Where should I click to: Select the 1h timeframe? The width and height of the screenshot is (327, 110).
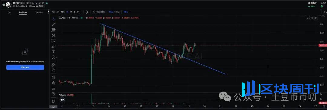coord(67,12)
